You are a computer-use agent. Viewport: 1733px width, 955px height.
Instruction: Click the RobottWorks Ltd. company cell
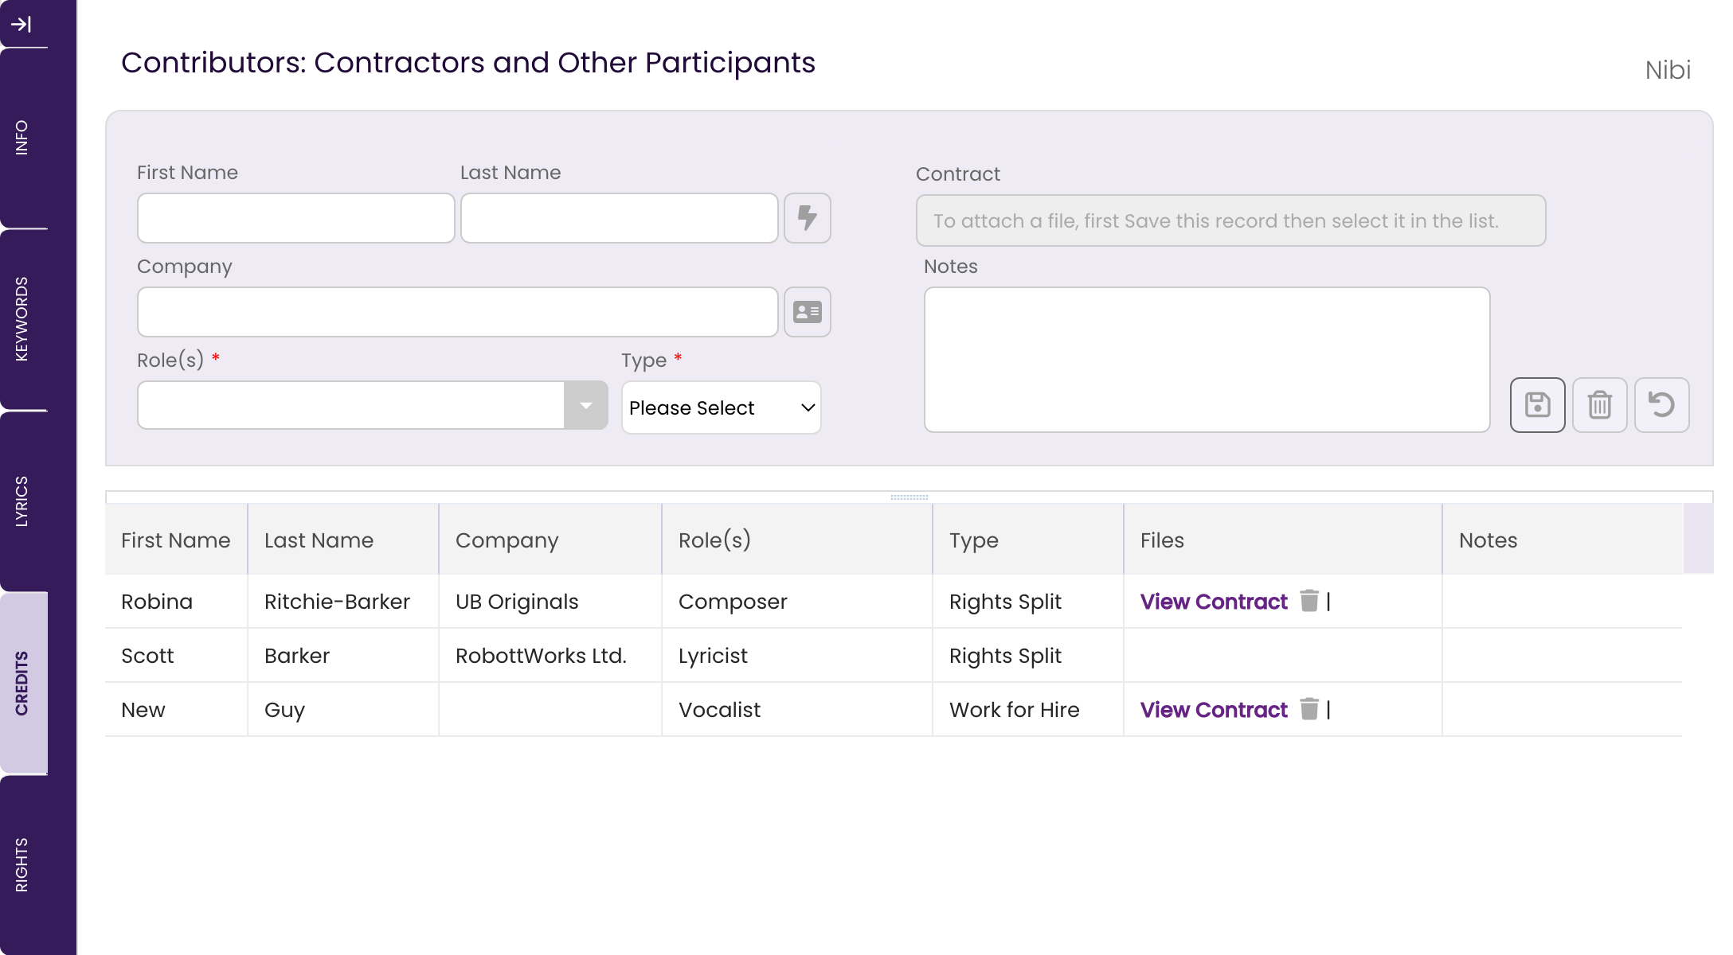(x=550, y=656)
